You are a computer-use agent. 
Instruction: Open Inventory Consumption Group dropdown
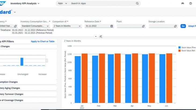coord(48,26)
